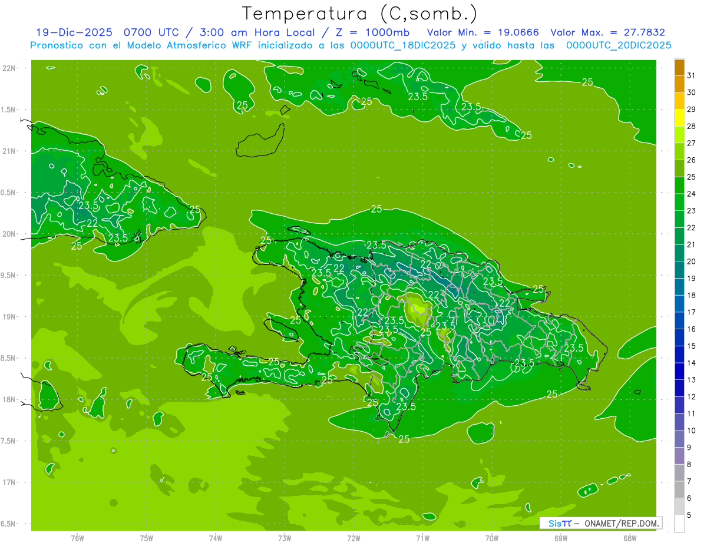Click the 76W longitude axis label

(77, 537)
